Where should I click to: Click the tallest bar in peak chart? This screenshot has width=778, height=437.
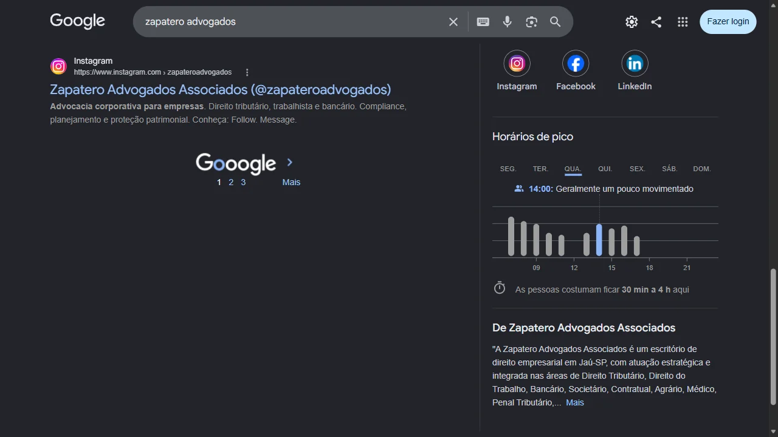tap(511, 236)
